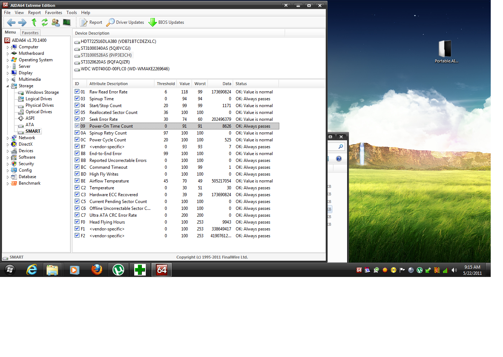The image size is (503, 357).
Task: Open Windows Explorer folder on taskbar
Action: (53, 270)
